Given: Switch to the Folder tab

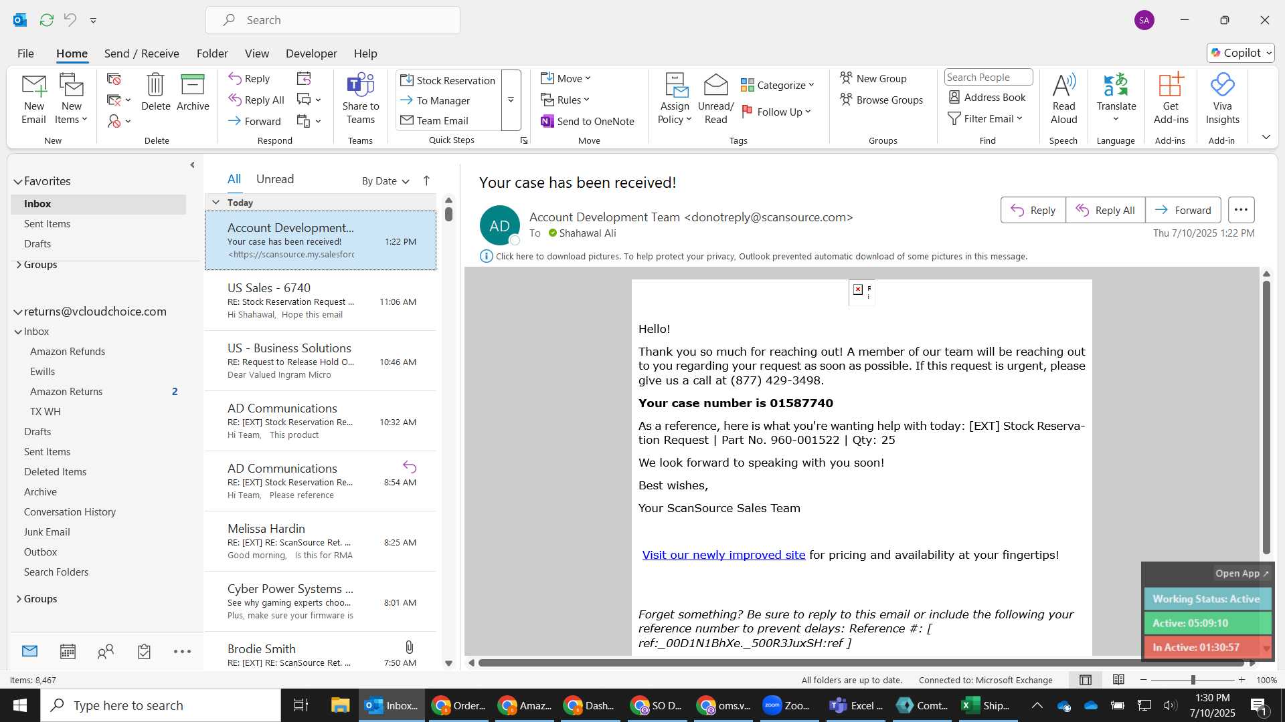Looking at the screenshot, I should pos(212,53).
